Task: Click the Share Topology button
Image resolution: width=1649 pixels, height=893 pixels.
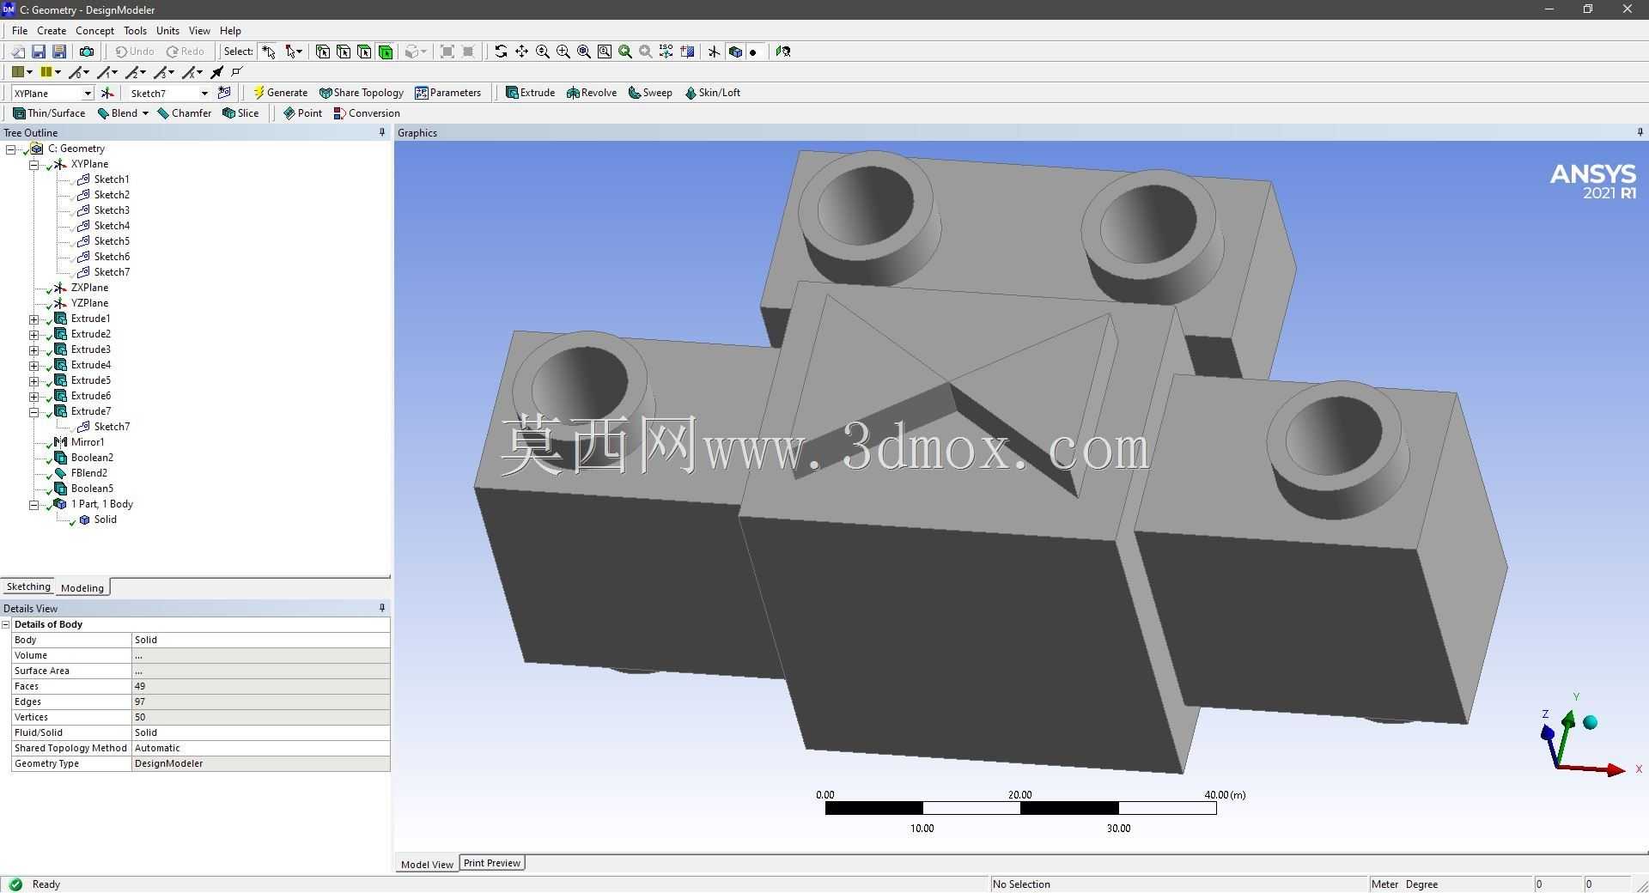Action: (361, 93)
